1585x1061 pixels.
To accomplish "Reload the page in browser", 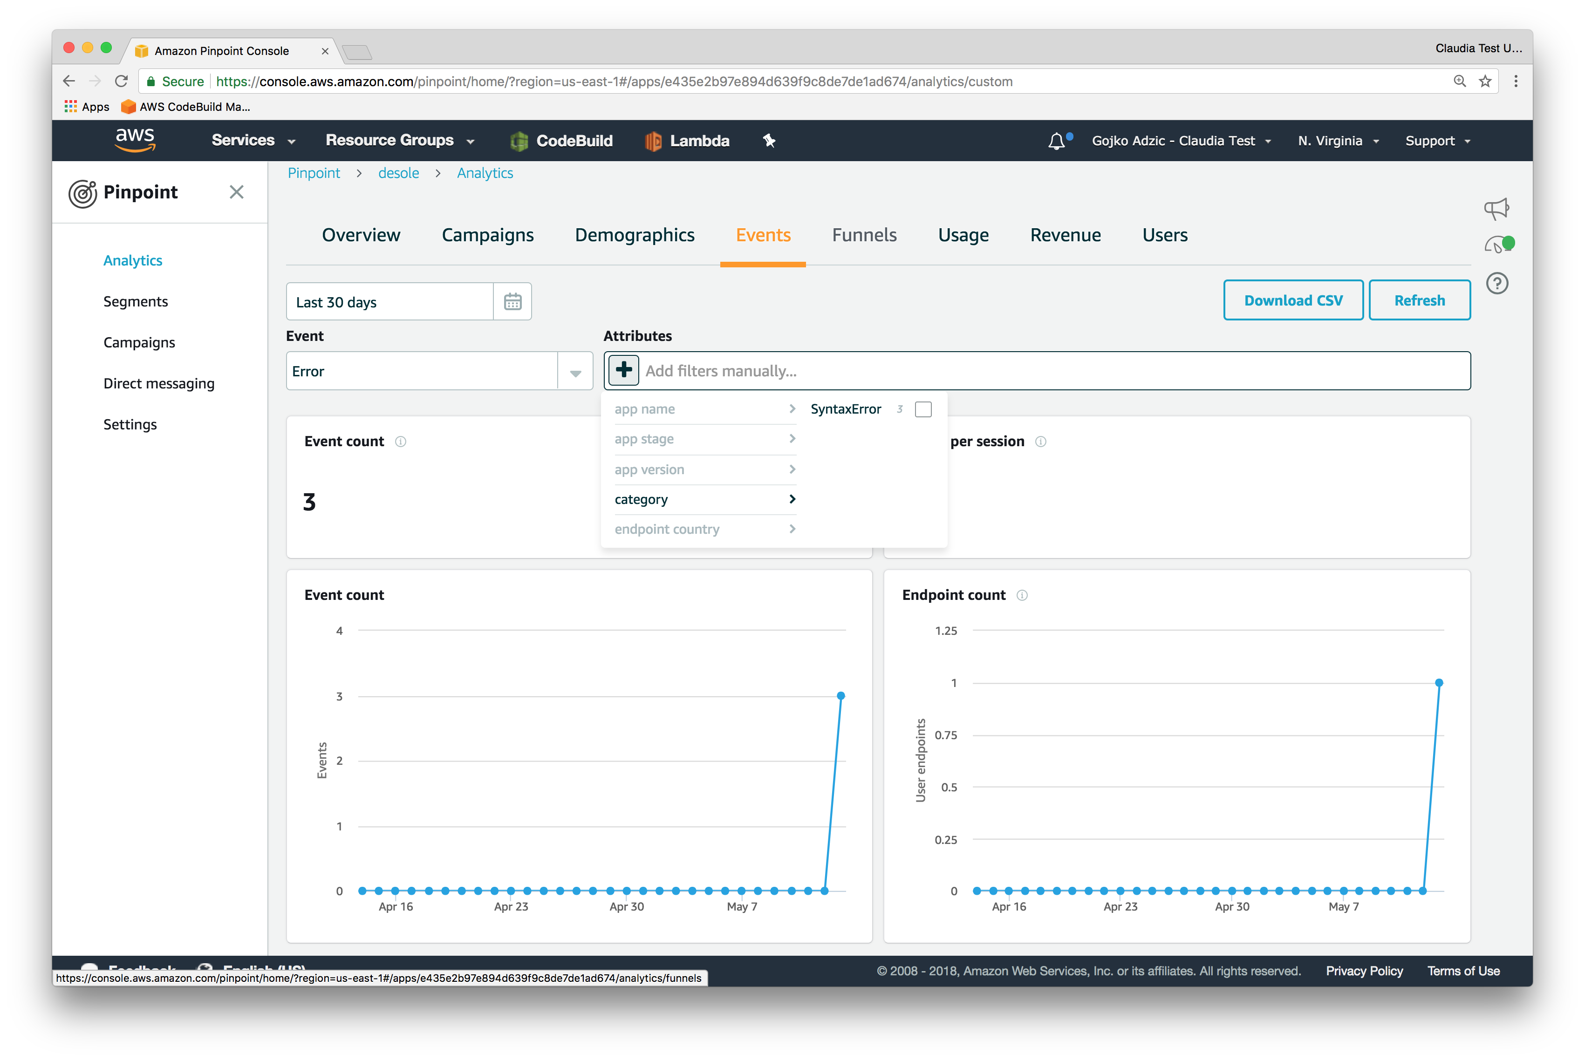I will [121, 81].
